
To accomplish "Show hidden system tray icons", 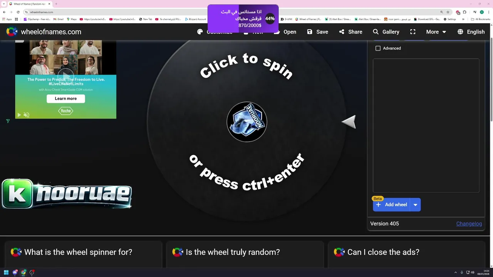I will tap(456, 272).
